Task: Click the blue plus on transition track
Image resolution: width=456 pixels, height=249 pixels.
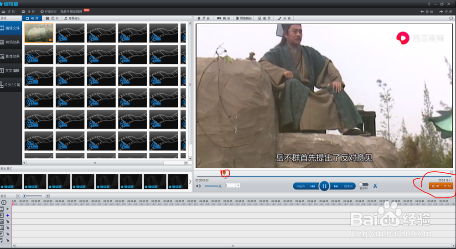Action: (x=8, y=216)
